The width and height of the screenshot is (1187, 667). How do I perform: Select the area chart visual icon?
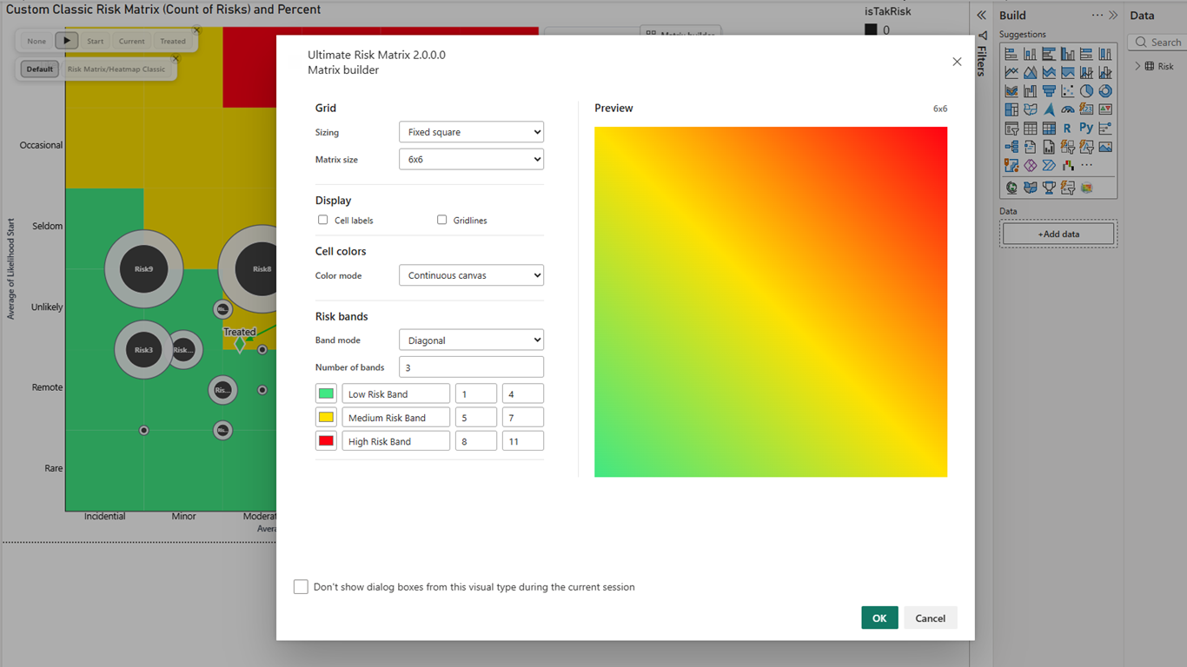[1030, 72]
